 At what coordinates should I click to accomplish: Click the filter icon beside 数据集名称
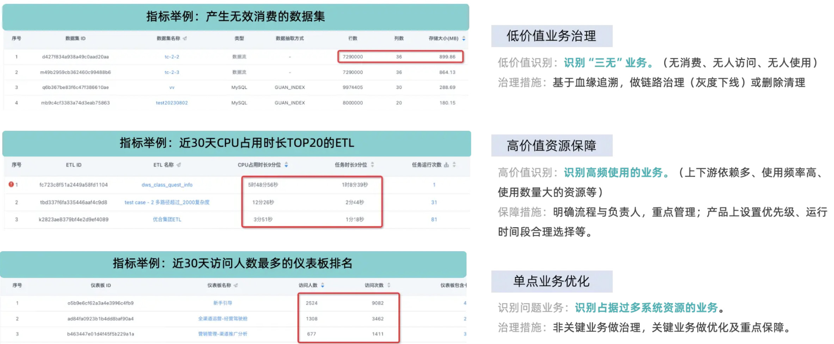(185, 38)
